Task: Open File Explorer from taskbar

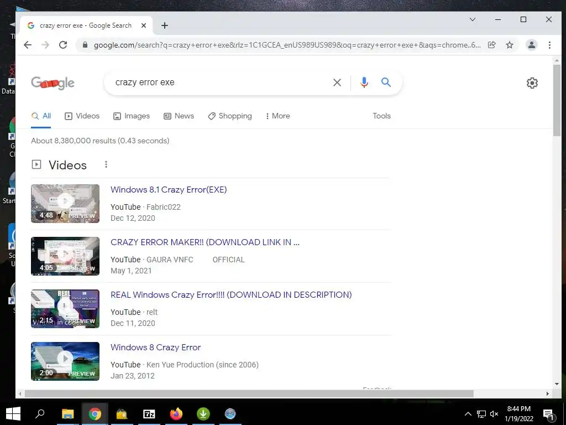Action: [67, 414]
